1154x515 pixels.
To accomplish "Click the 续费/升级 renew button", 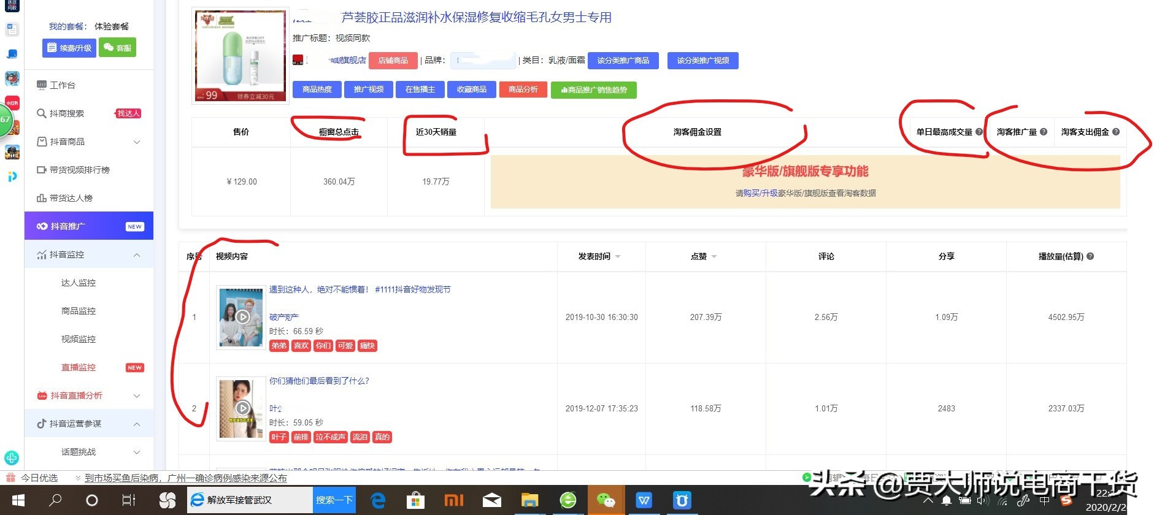I will pos(69,48).
